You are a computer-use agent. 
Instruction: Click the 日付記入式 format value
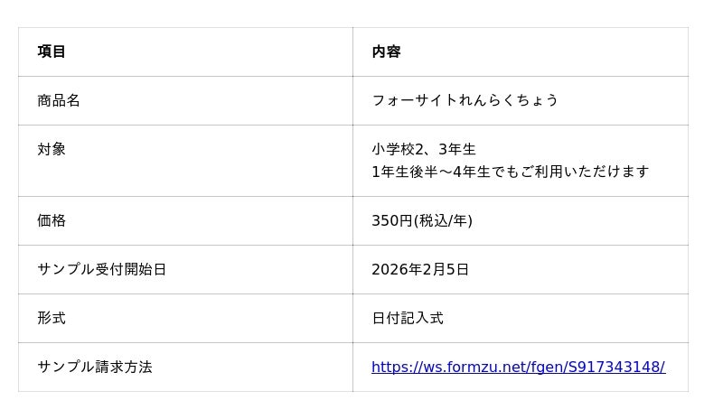tap(408, 318)
